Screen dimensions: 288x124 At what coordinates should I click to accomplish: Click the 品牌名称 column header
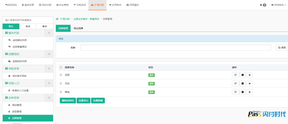click(70, 67)
